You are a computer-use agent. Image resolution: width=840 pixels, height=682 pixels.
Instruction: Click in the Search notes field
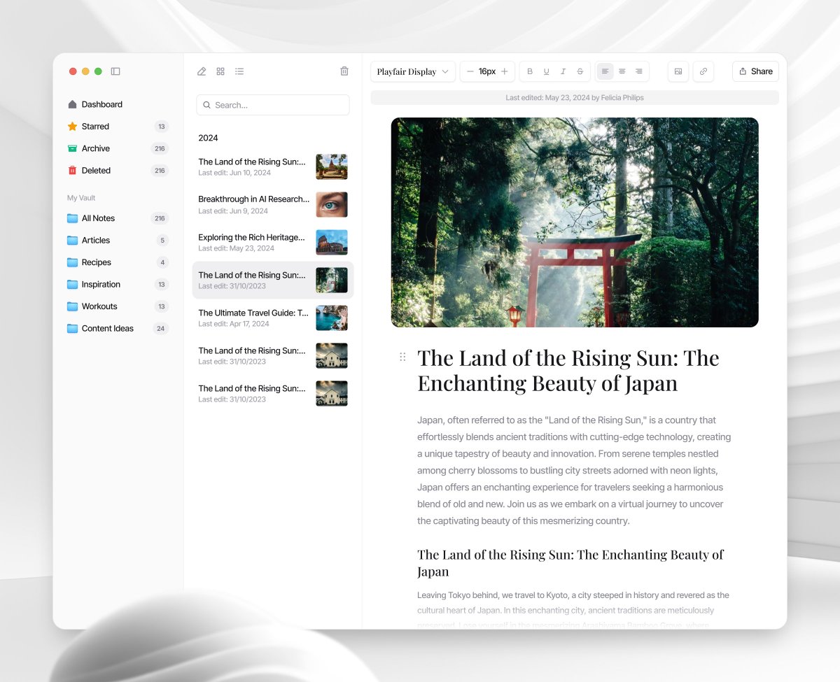[x=273, y=105]
